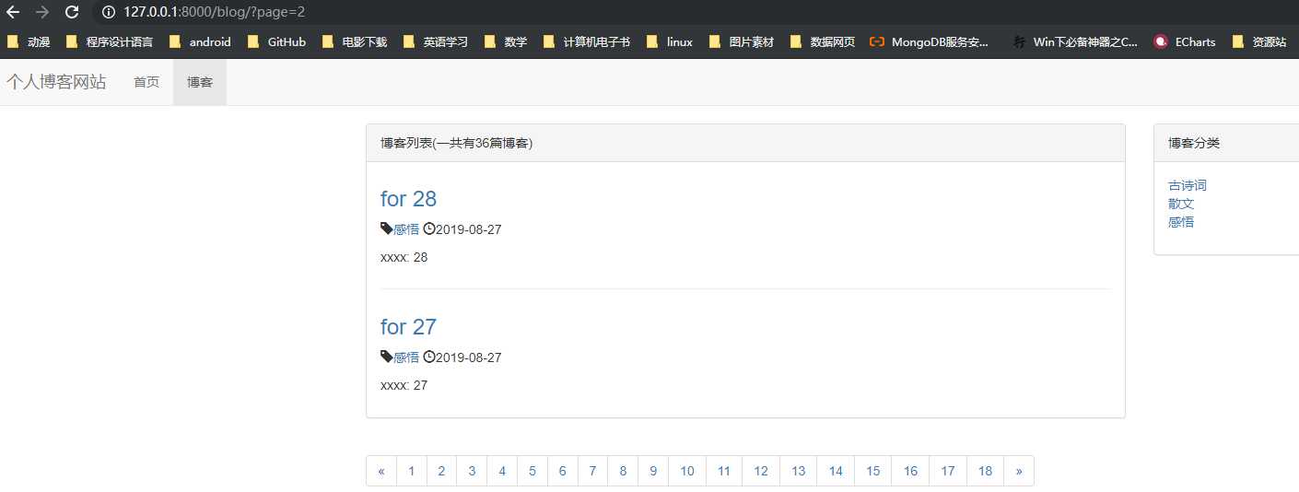Filter by 感悟 in the 博客分类 panel
1299x492 pixels.
tap(1181, 222)
